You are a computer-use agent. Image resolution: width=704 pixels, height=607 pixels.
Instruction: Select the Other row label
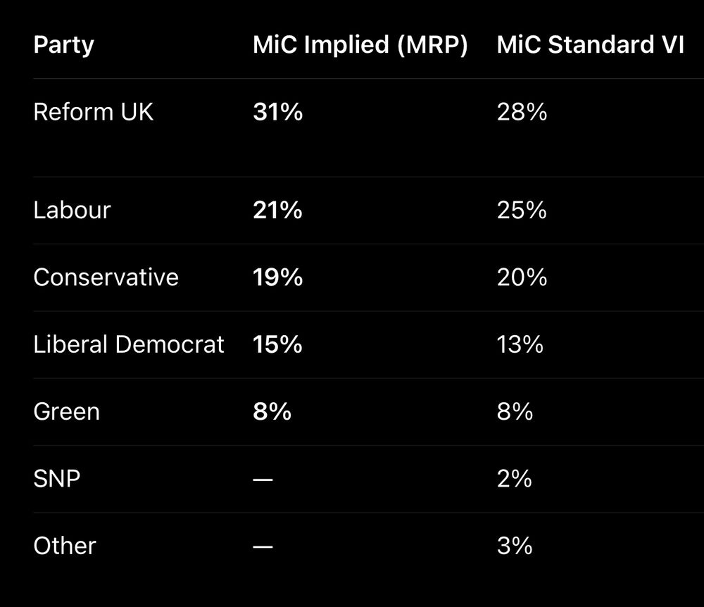(x=64, y=546)
